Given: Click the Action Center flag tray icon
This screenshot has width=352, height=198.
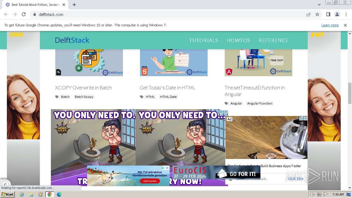Looking at the screenshot, I should point(326,194).
